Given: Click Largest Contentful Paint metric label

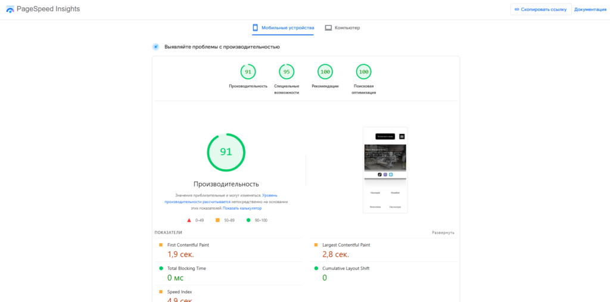Looking at the screenshot, I should (346, 245).
